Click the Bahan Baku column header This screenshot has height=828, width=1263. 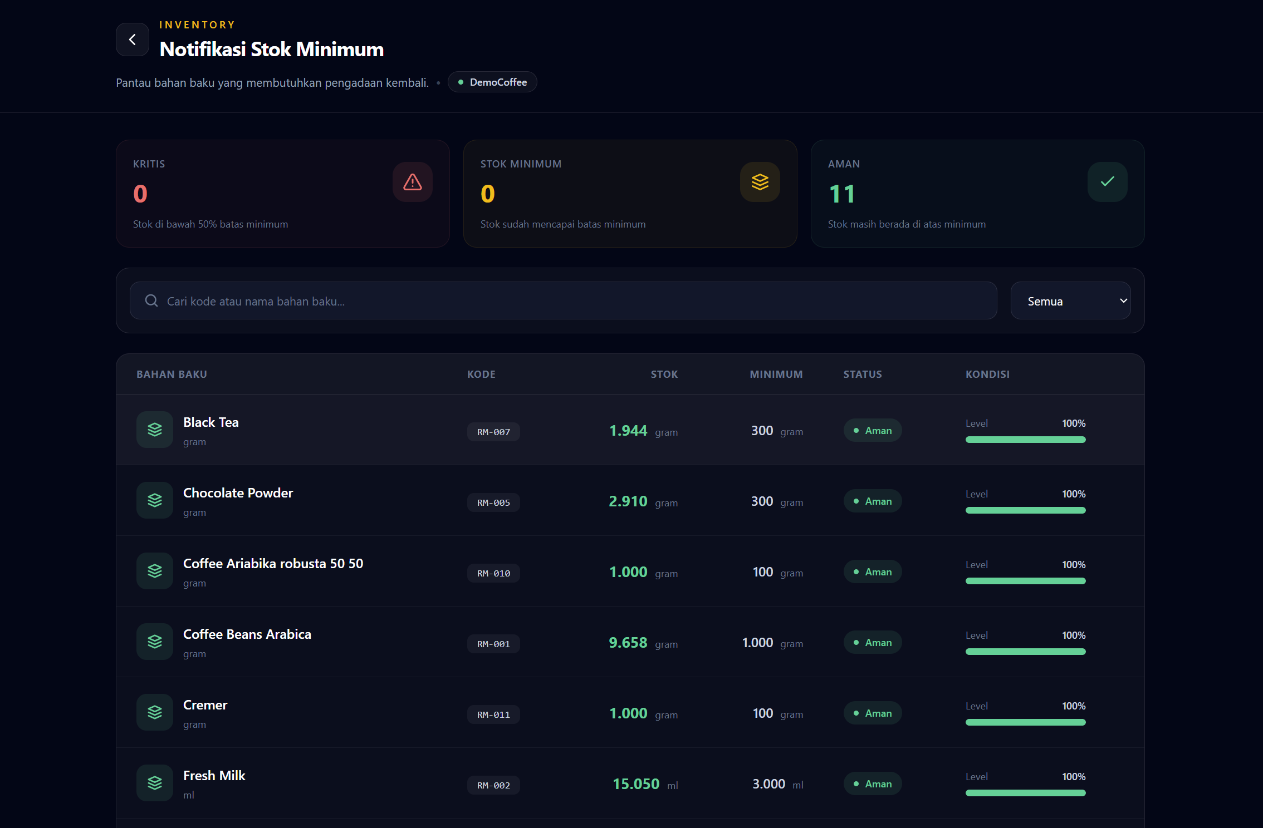pyautogui.click(x=172, y=374)
